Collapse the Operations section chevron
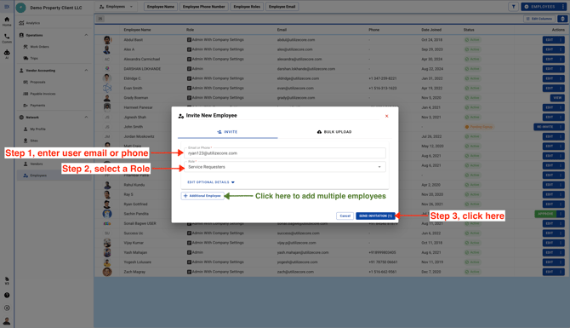 click(x=86, y=35)
